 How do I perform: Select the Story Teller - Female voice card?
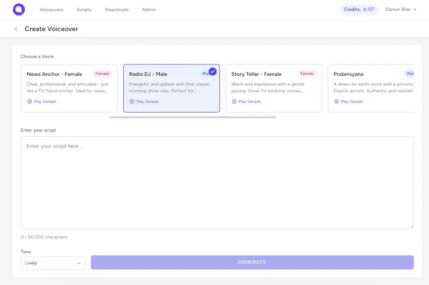[x=274, y=89]
